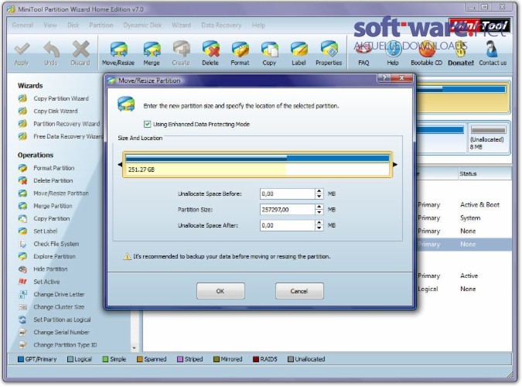
Task: Confirm resize with the OK button
Action: pyautogui.click(x=220, y=291)
